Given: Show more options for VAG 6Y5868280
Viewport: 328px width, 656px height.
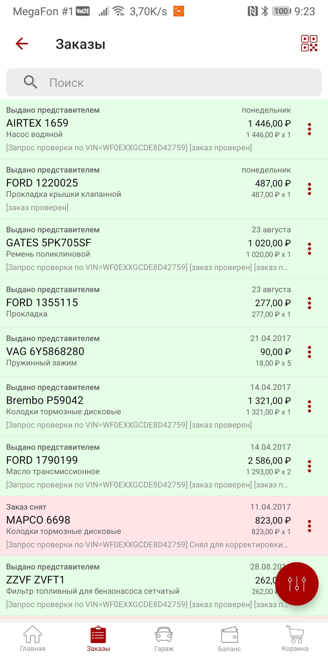Looking at the screenshot, I should coord(309,352).
